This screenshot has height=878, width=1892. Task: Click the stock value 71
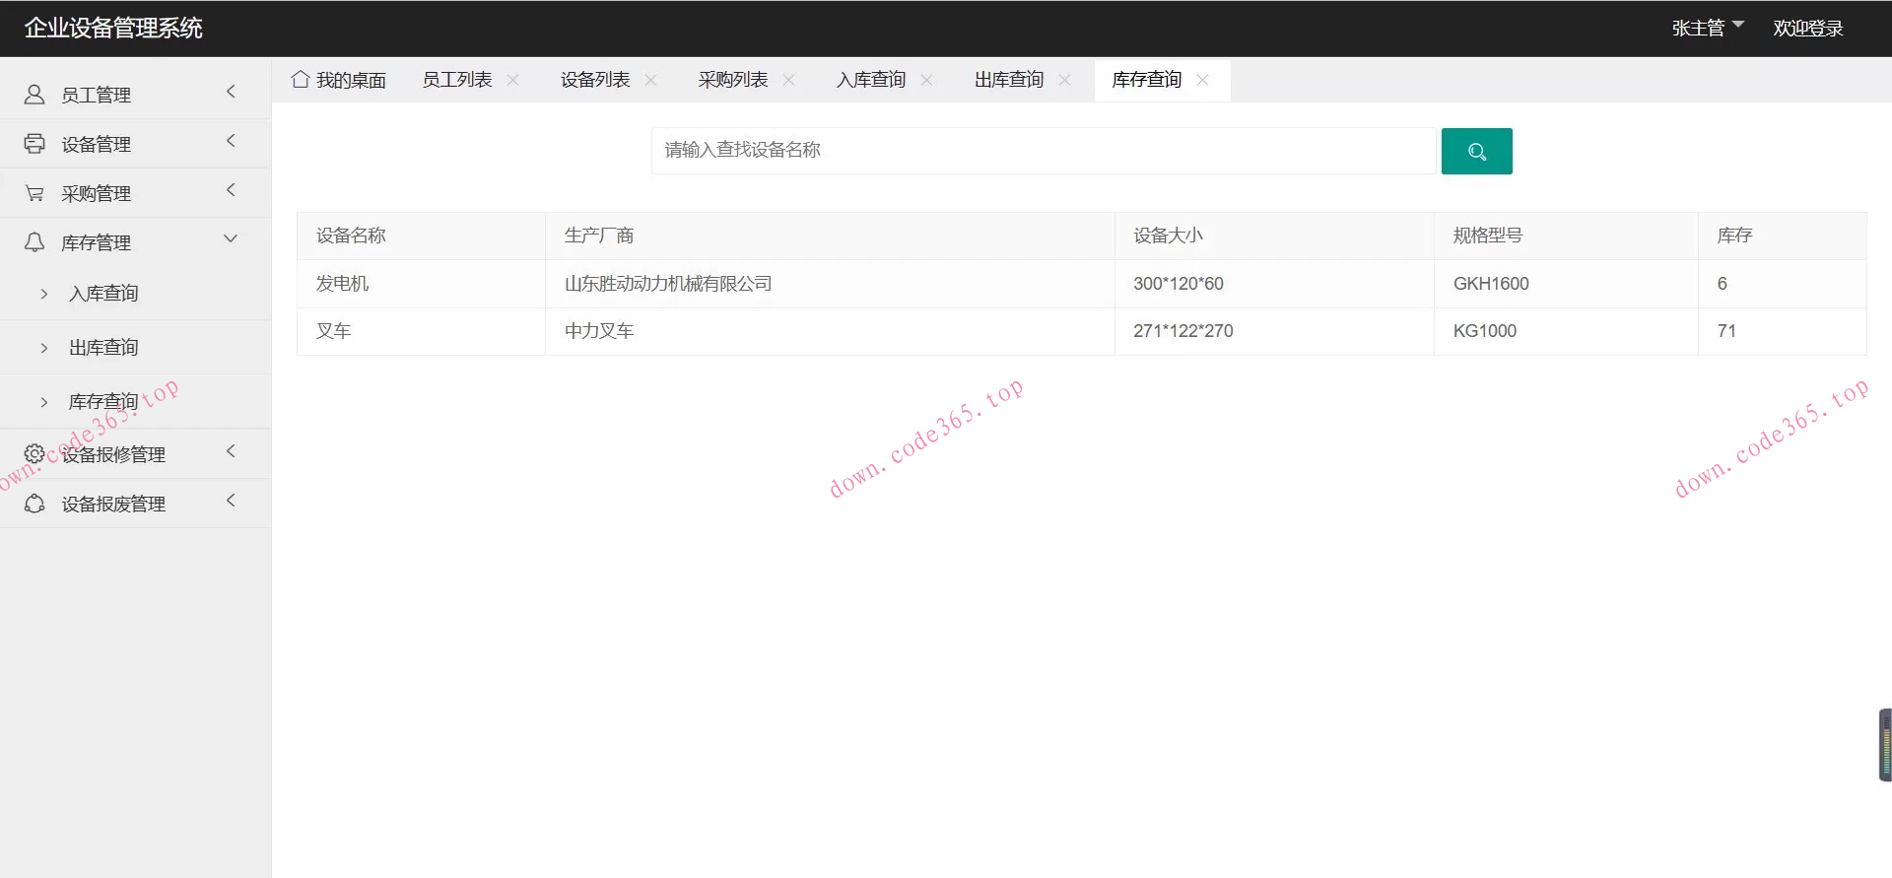[1726, 331]
